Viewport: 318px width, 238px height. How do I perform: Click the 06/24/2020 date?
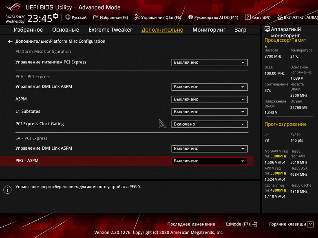15,17
